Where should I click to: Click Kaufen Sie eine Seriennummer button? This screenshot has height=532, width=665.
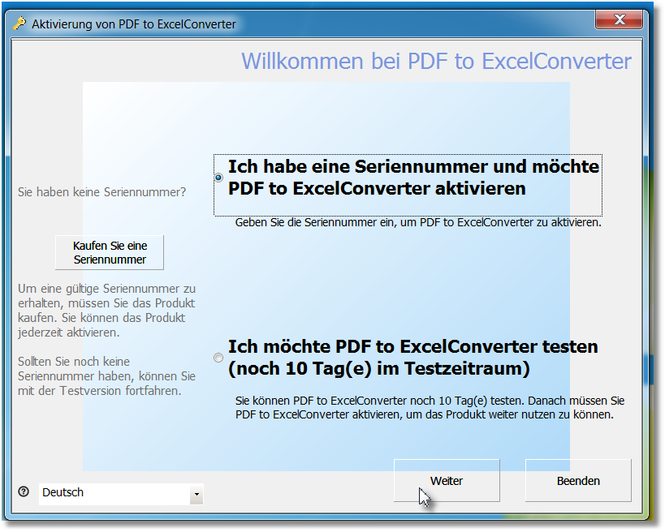(110, 252)
